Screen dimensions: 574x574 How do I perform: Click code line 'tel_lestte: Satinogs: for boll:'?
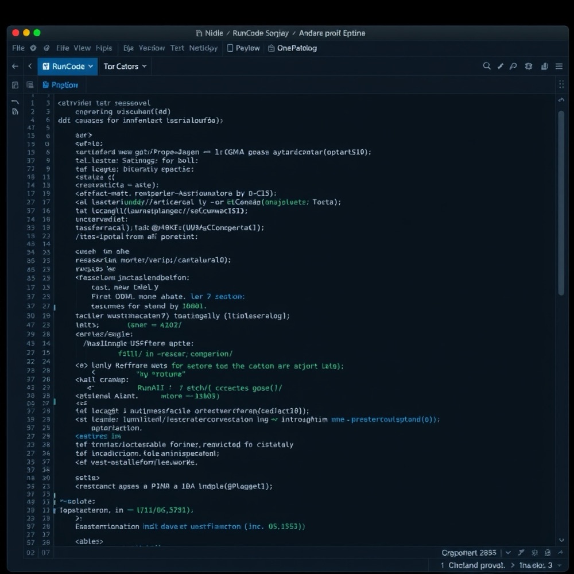[x=137, y=160]
